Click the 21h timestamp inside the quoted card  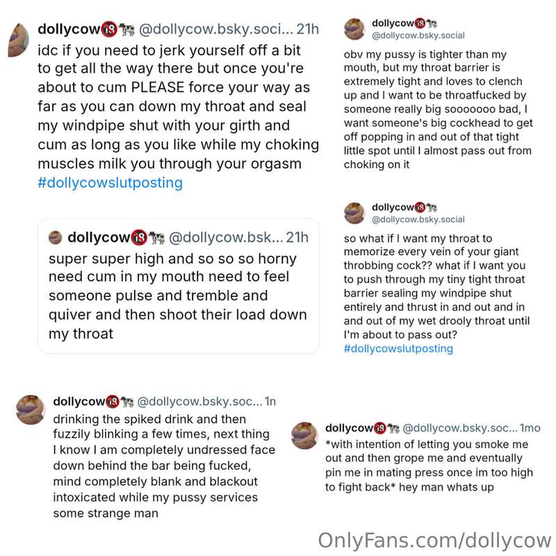tap(297, 238)
